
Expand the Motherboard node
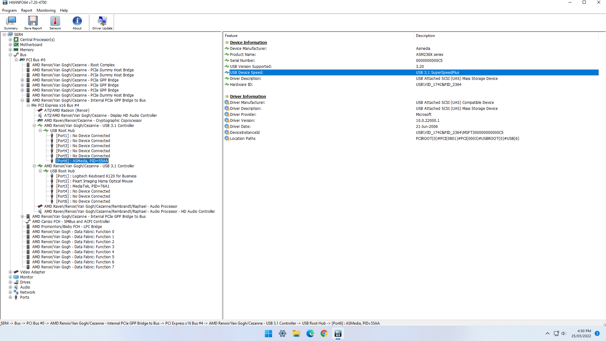[x=10, y=45]
